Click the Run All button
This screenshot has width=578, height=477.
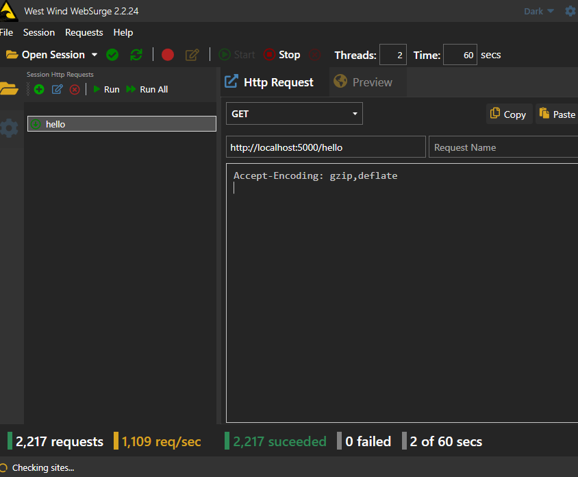click(147, 90)
